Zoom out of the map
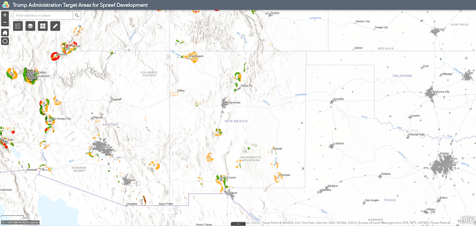This screenshot has width=476, height=226. pyautogui.click(x=5, y=23)
